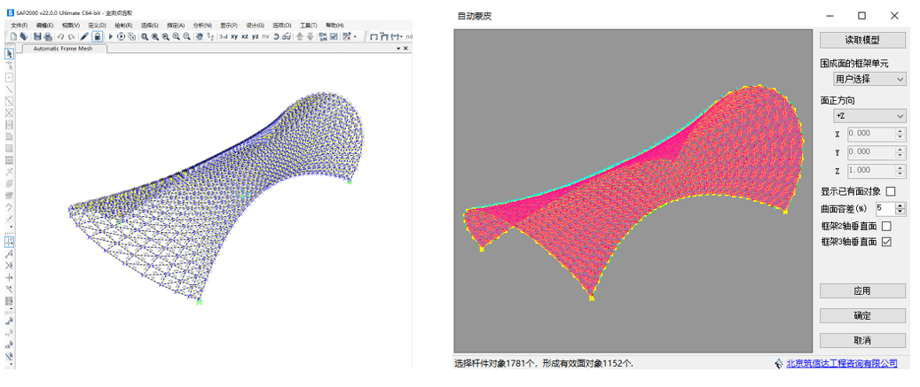Toggle 框架2轴垂直面 checkbox

coord(886,227)
